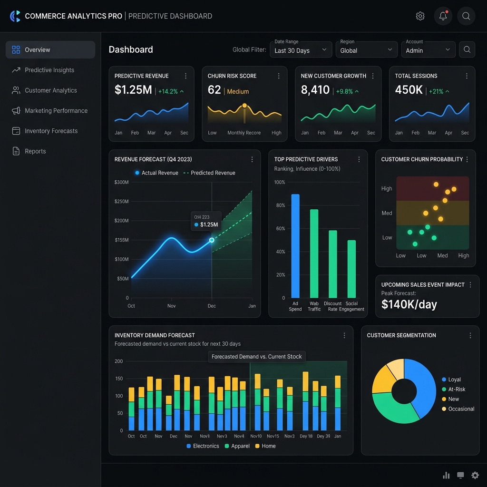Toggle Actual Revenue legend series
This screenshot has height=487, width=487.
[156, 173]
